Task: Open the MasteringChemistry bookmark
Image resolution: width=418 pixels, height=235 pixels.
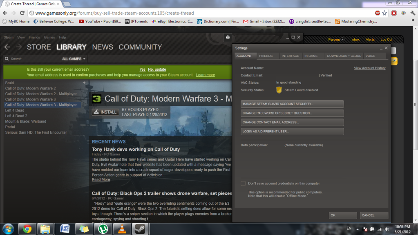Action: pos(356,21)
